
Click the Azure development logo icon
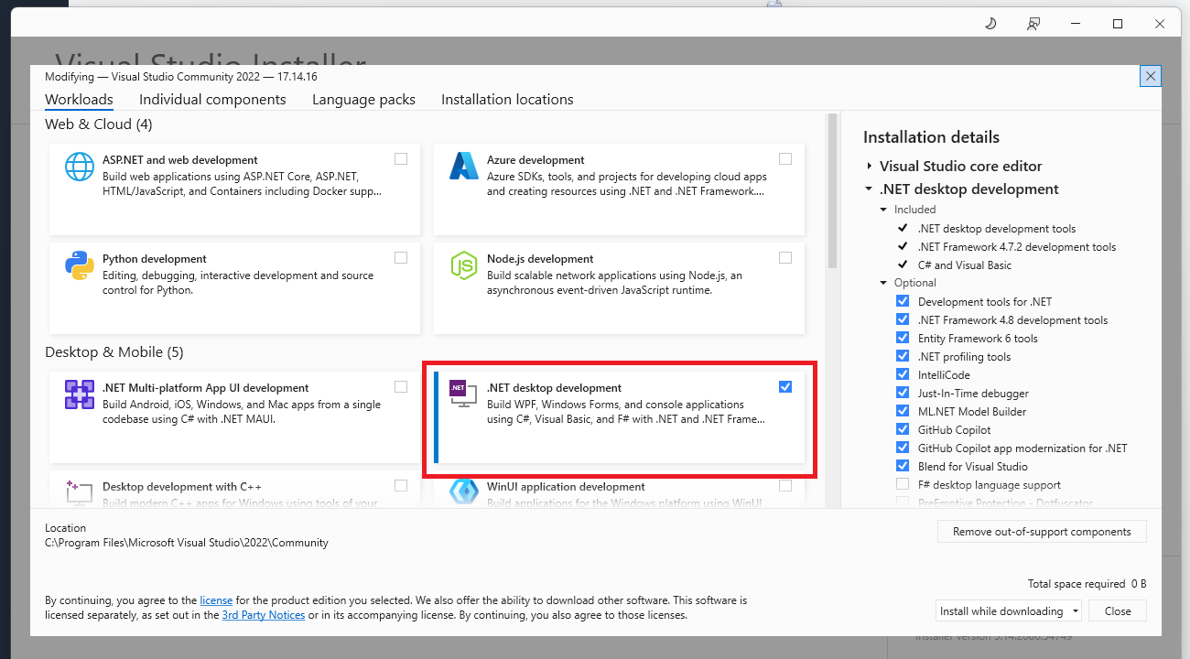coord(464,167)
